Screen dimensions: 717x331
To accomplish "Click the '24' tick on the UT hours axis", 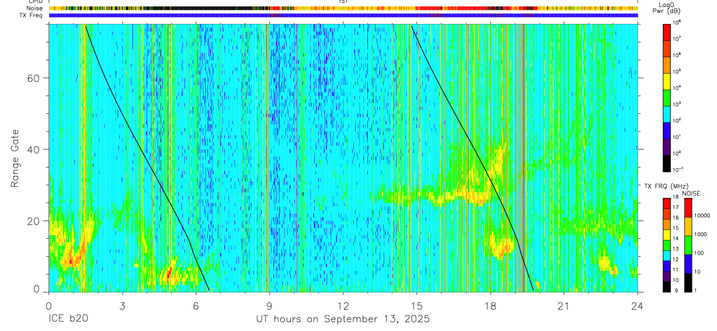I will 638,305.
